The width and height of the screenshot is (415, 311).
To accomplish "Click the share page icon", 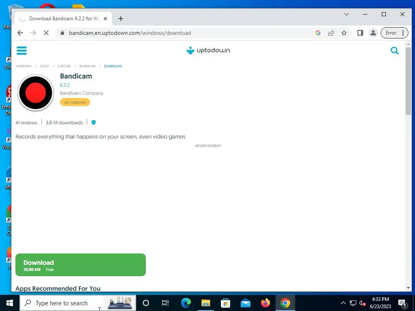I will 331,33.
